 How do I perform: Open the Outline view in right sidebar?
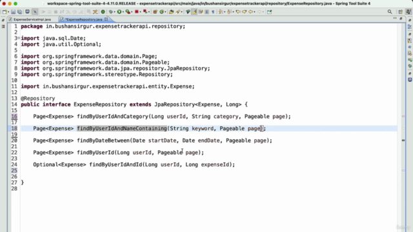click(x=410, y=27)
